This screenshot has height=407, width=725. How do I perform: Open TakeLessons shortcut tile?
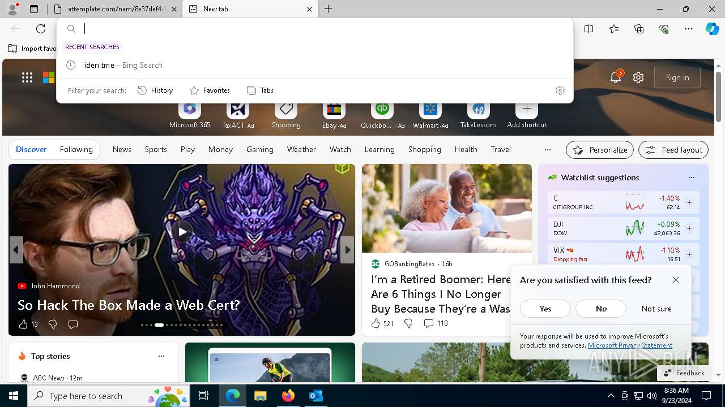pos(479,115)
